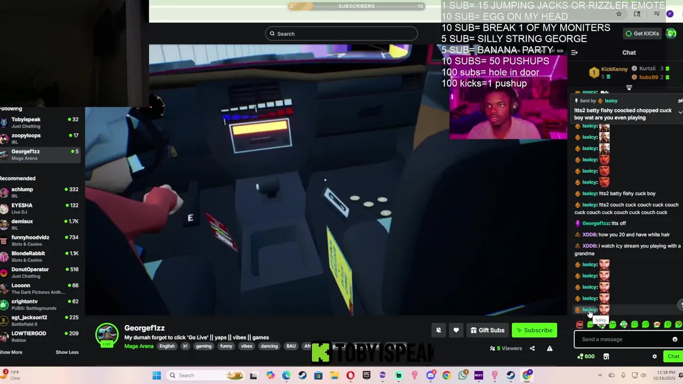The image size is (683, 384).
Task: Click the hubz89 leaderboard name
Action: pos(648,77)
